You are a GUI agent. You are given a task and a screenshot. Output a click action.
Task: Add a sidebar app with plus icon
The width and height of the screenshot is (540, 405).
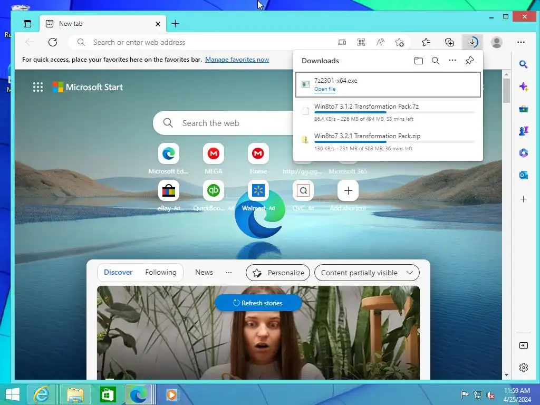tap(524, 199)
